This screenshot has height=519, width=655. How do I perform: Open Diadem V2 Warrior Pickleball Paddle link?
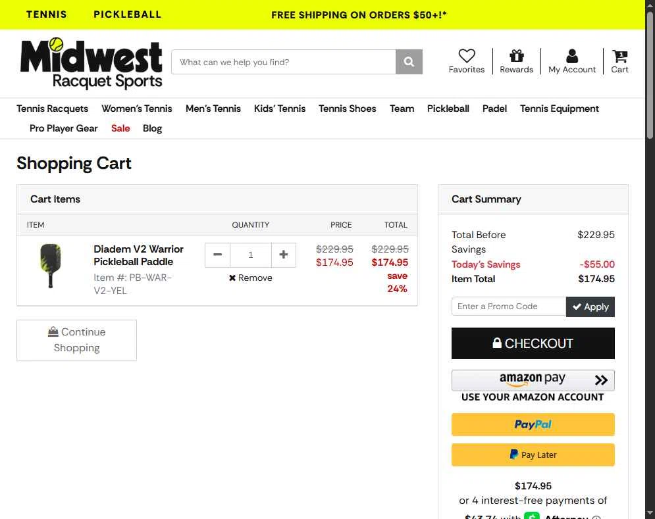138,255
